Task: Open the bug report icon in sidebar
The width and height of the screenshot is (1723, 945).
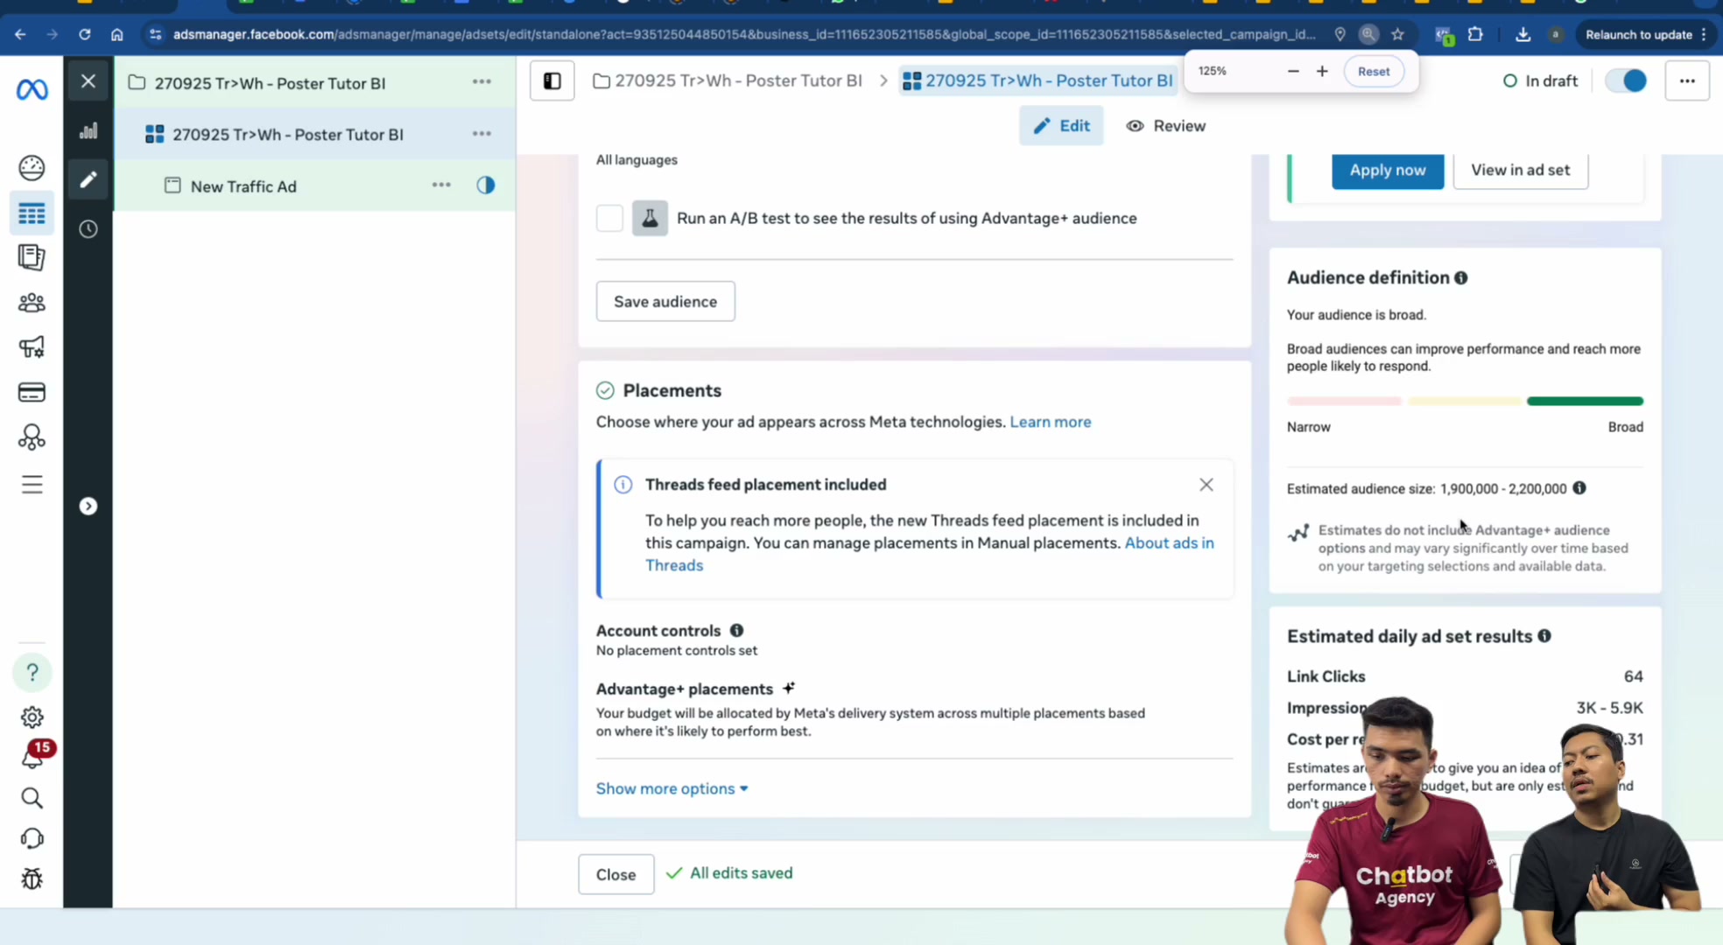Action: [x=32, y=878]
